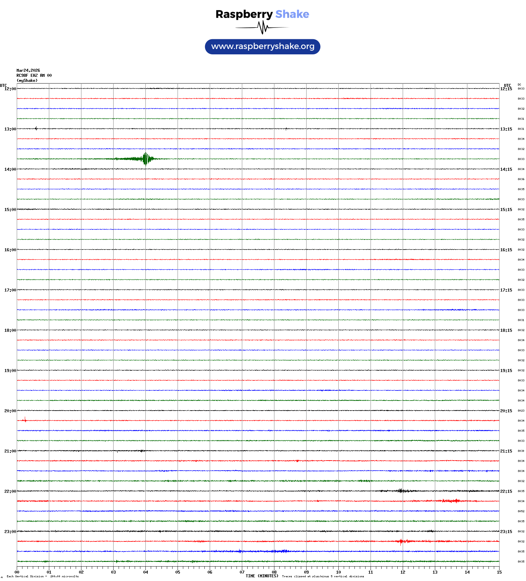Click the large green seismic event near minute 04
This screenshot has width=526, height=581.
[145, 159]
